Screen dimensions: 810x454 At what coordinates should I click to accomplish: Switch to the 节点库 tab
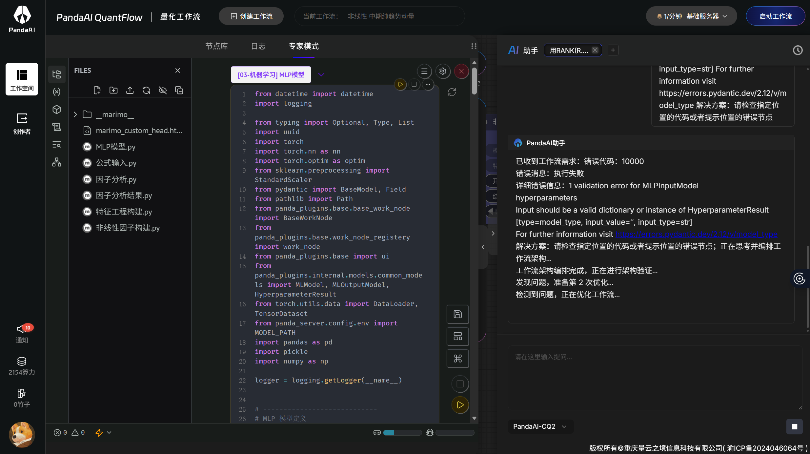pyautogui.click(x=216, y=46)
